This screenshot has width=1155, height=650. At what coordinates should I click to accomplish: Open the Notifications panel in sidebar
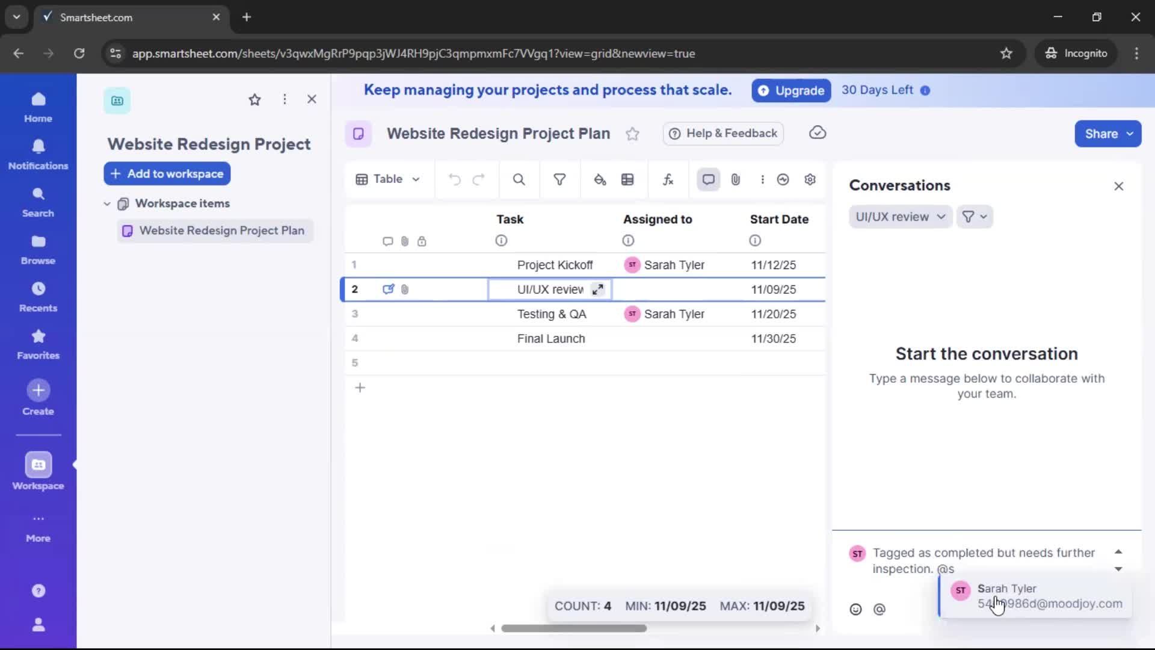[38, 155]
